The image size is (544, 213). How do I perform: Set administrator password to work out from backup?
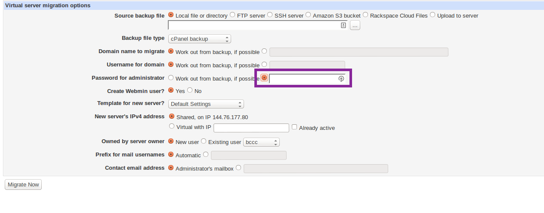click(x=171, y=78)
